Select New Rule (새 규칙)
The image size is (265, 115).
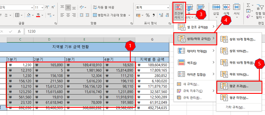pos(195,84)
